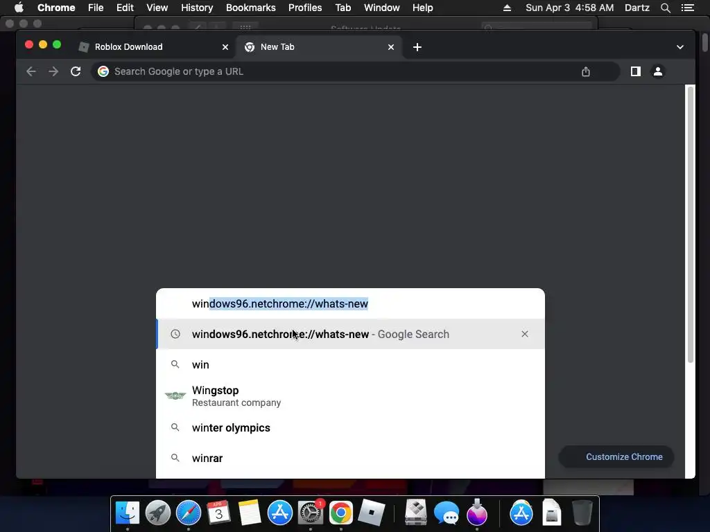Open the Chrome side panel
The width and height of the screenshot is (710, 532).
[x=635, y=71]
